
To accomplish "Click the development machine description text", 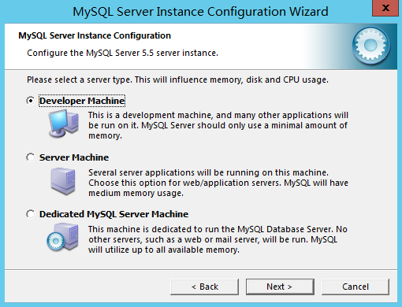I will pyautogui.click(x=218, y=125).
